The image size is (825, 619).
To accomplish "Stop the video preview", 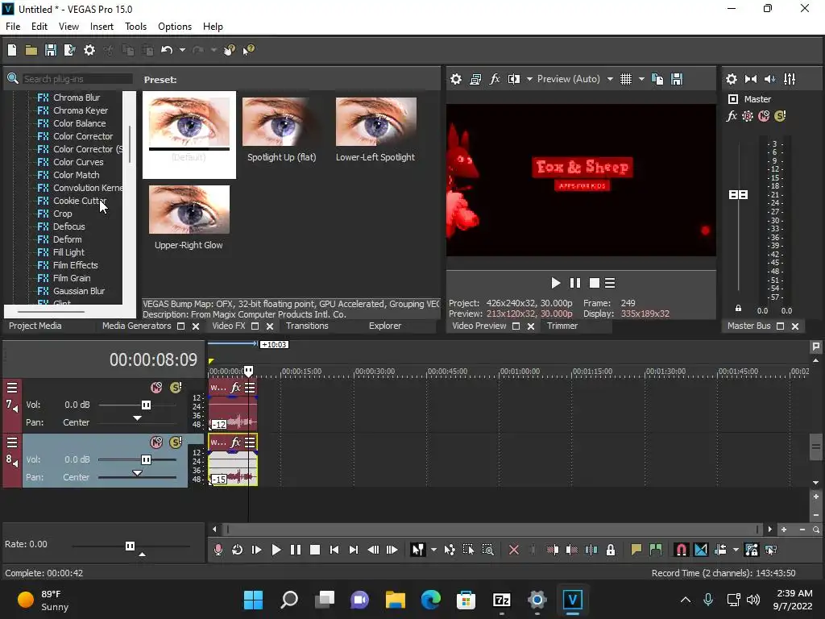I will point(594,283).
